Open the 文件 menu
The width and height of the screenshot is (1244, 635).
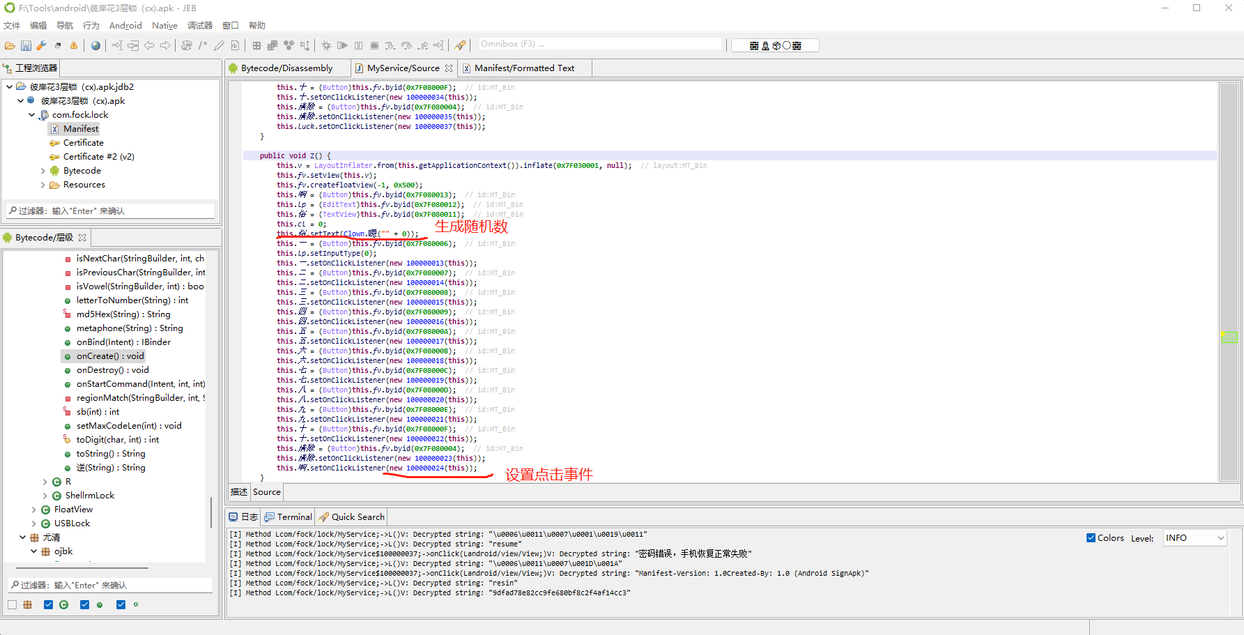click(13, 25)
